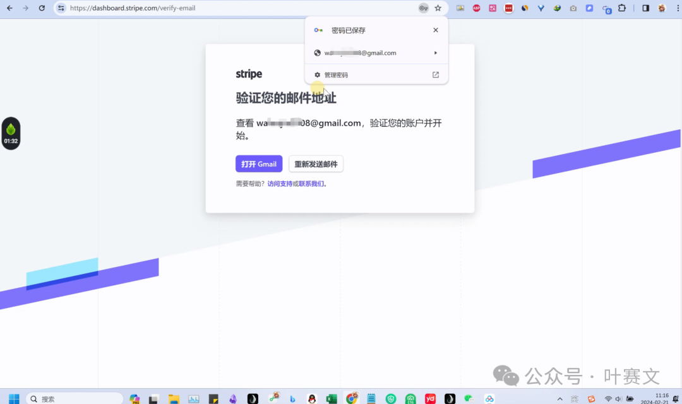This screenshot has height=404, width=682.
Task: Reload the Stripe verify-email page
Action: click(42, 8)
